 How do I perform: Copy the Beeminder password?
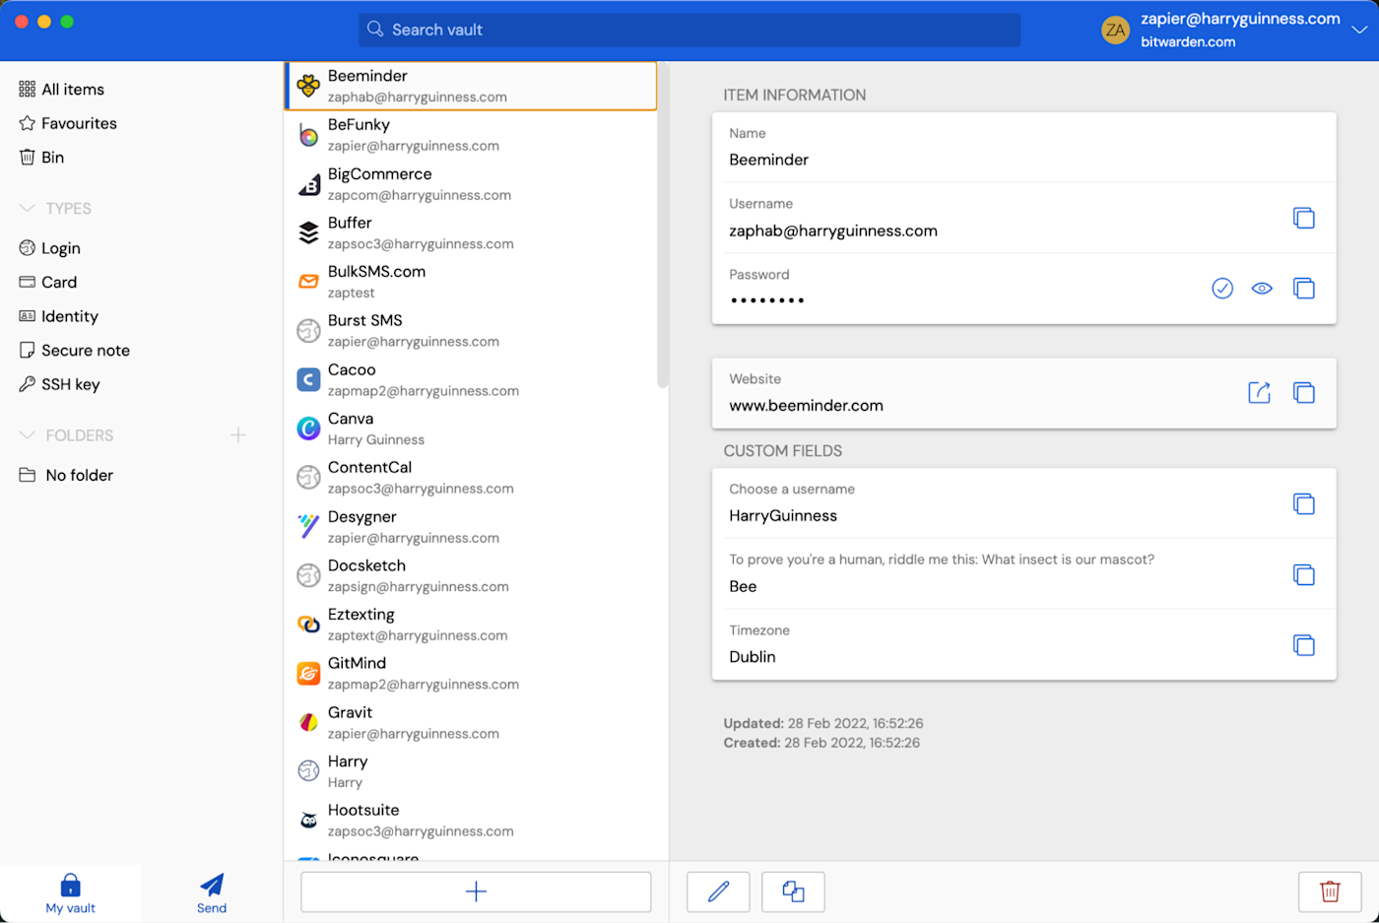coord(1303,289)
